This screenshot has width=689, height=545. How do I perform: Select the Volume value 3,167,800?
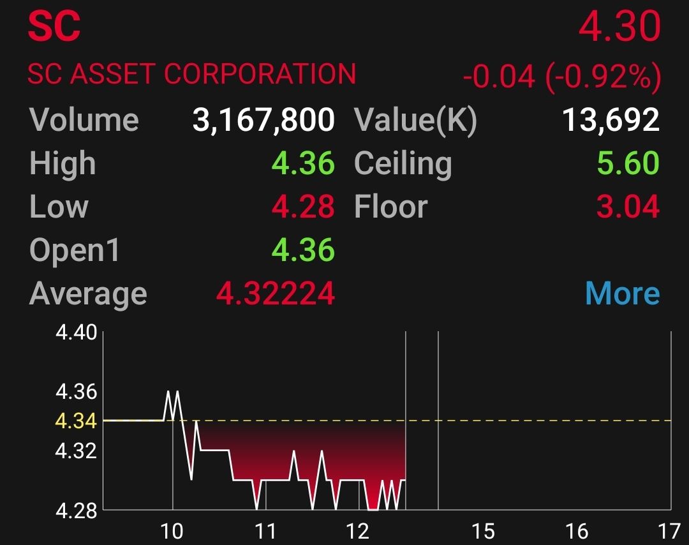[x=263, y=120]
